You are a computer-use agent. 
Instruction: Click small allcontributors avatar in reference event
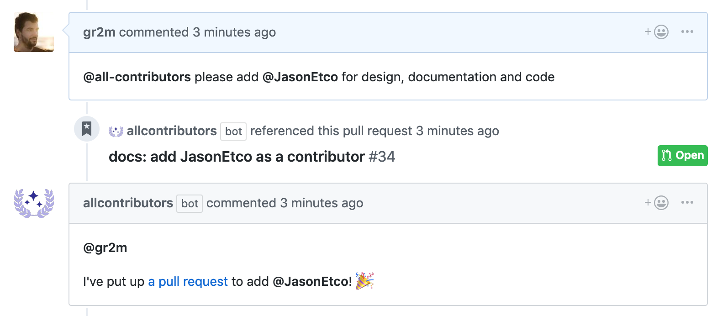[116, 132]
